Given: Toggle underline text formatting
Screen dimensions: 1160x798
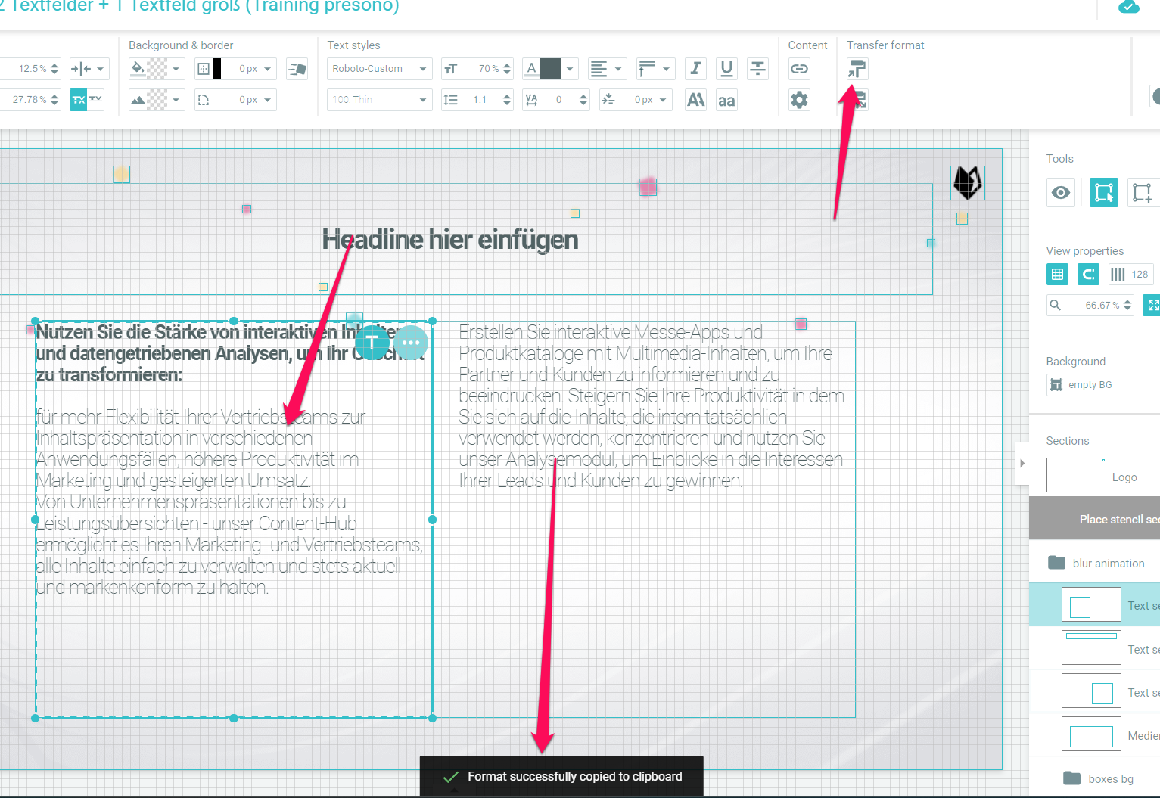Looking at the screenshot, I should tap(726, 69).
